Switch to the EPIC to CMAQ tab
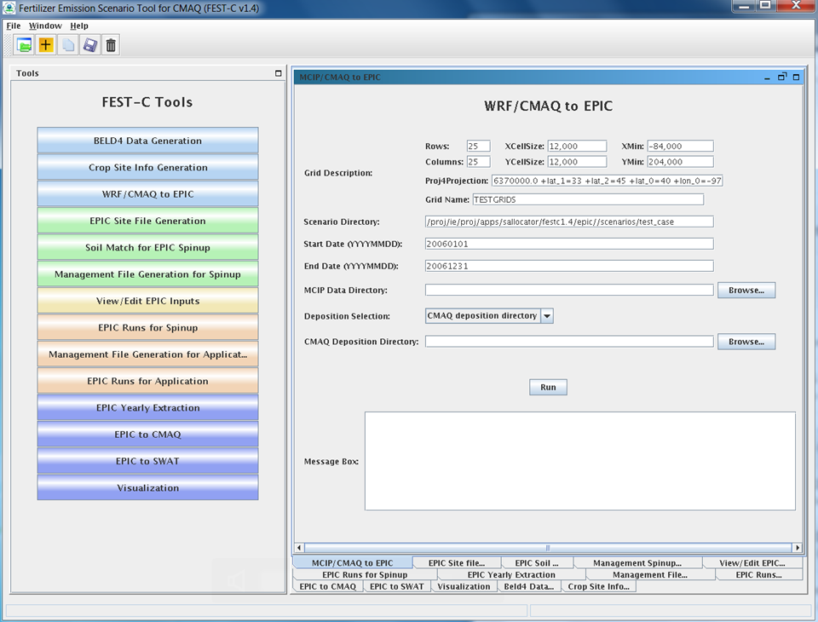This screenshot has width=818, height=622. (x=327, y=586)
